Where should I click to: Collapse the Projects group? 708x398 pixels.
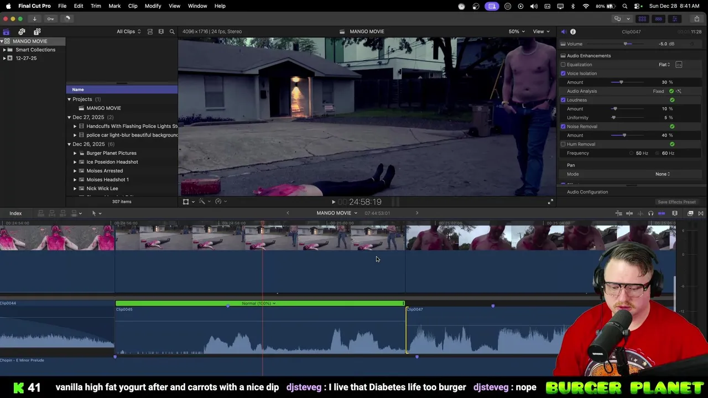(69, 99)
